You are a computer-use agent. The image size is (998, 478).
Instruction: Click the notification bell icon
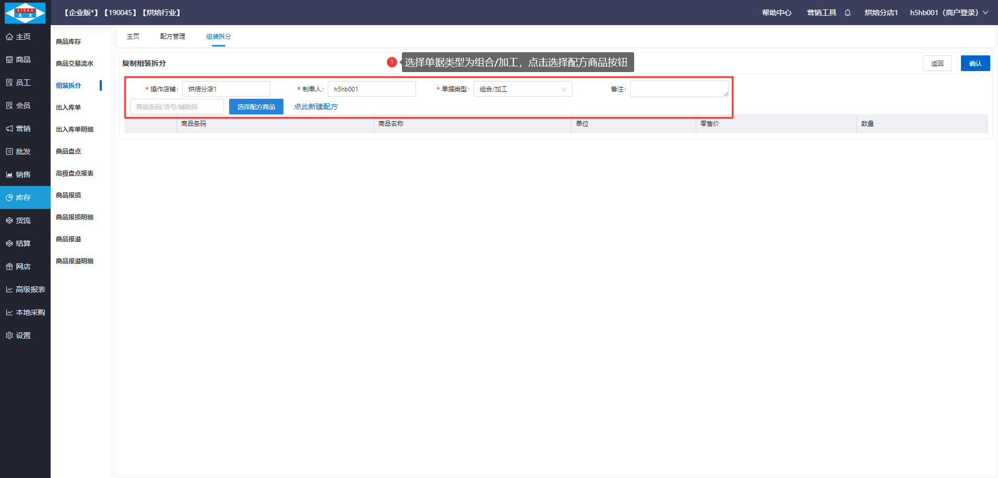pos(848,13)
